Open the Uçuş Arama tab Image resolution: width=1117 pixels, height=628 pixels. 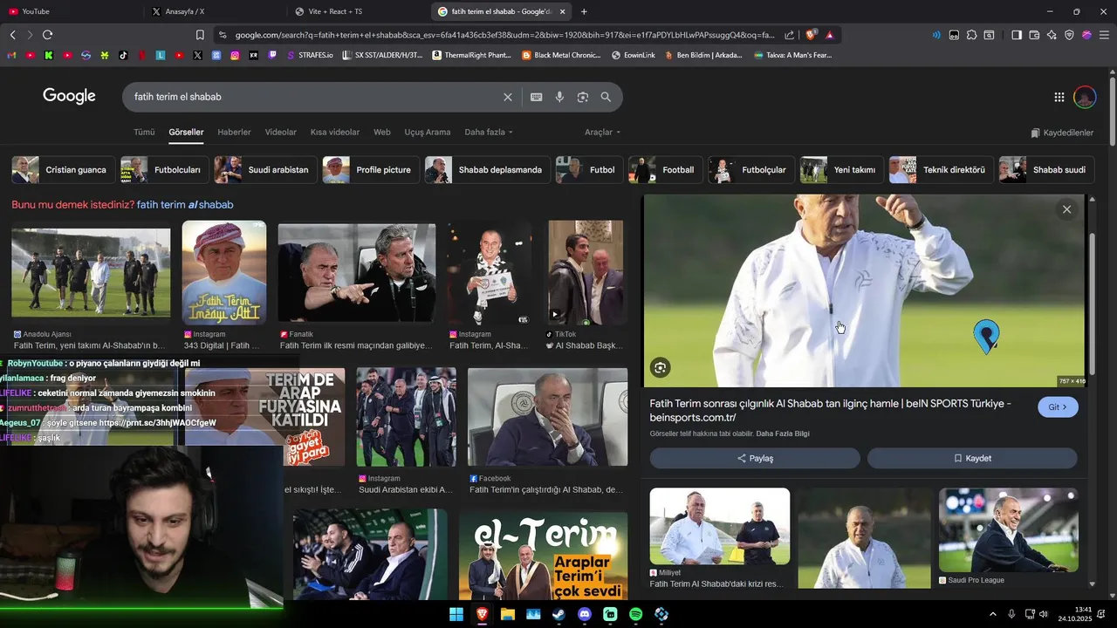pyautogui.click(x=428, y=133)
